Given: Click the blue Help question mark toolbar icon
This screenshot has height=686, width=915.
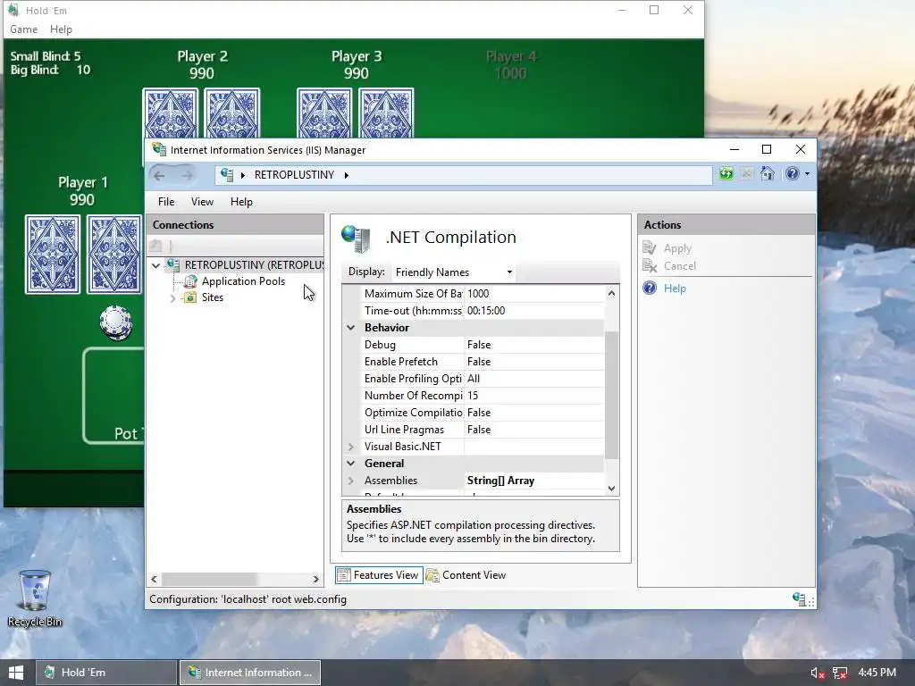Looking at the screenshot, I should (792, 174).
